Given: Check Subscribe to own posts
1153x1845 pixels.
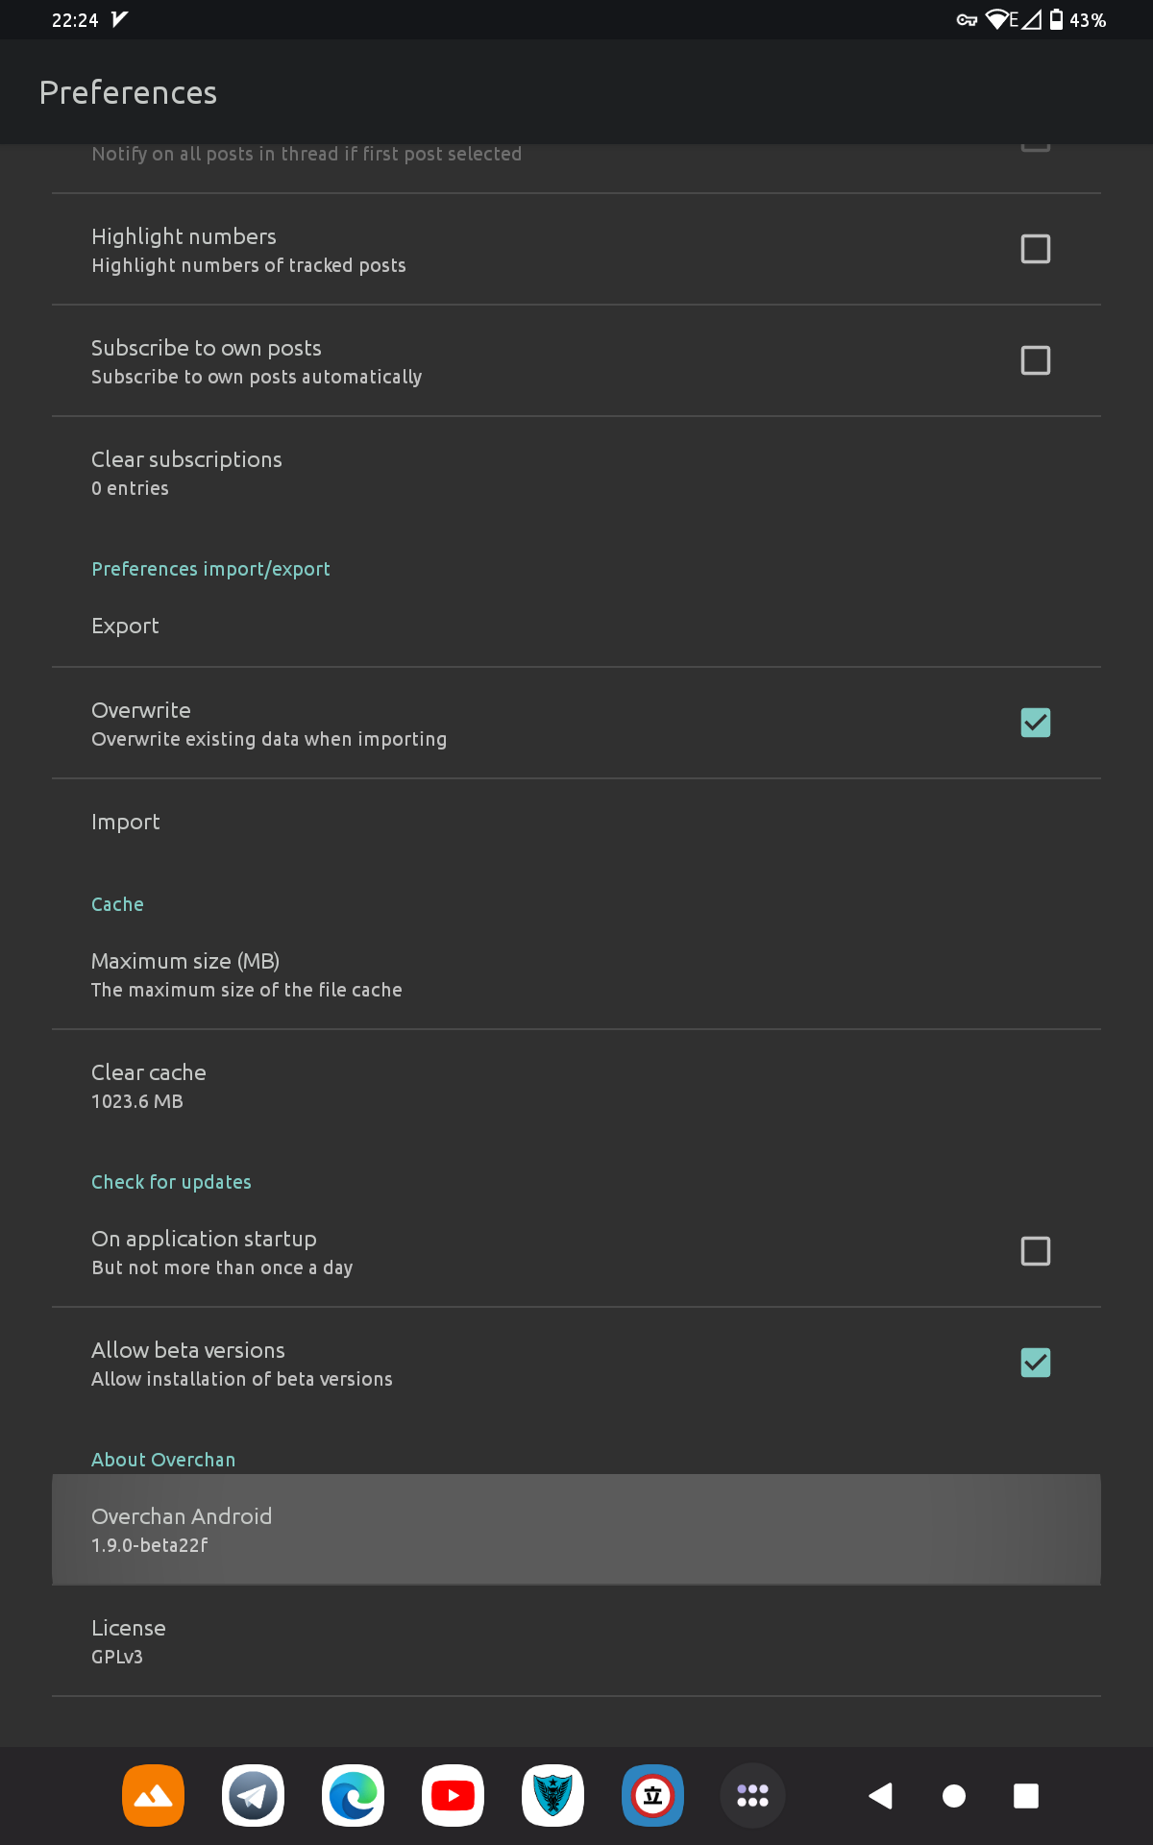Looking at the screenshot, I should coord(1035,360).
